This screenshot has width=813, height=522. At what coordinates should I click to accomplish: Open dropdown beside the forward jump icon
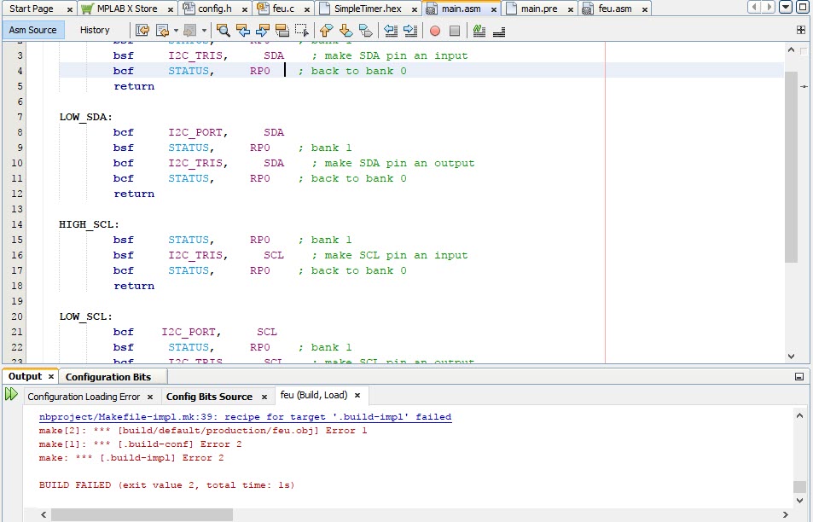(202, 28)
